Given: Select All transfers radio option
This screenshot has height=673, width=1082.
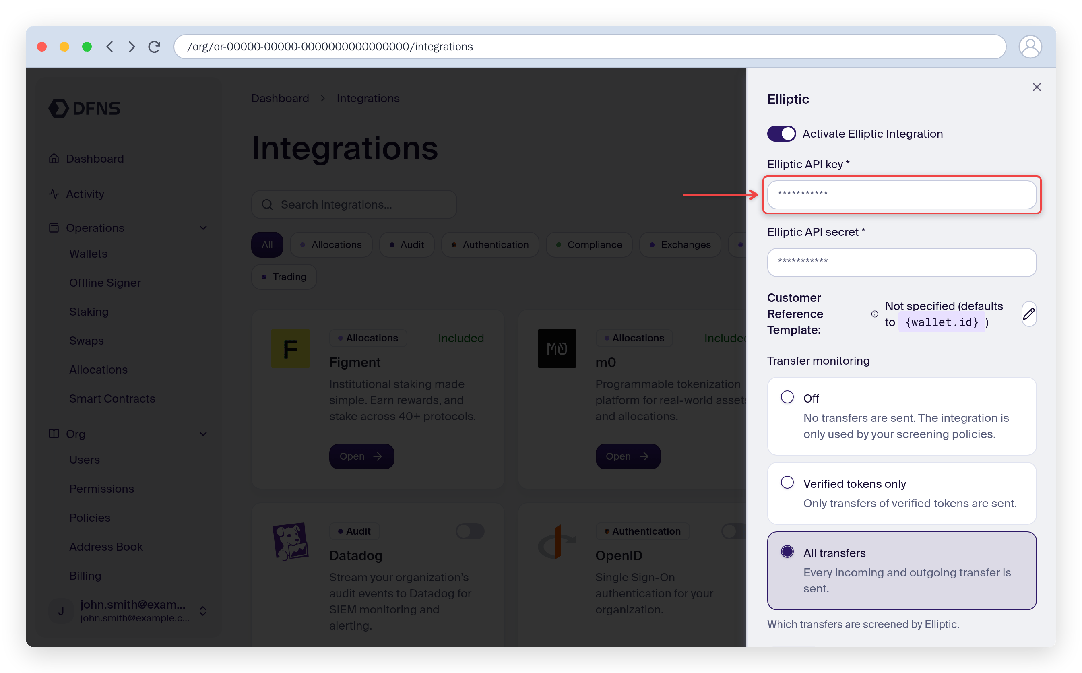Looking at the screenshot, I should pos(787,552).
